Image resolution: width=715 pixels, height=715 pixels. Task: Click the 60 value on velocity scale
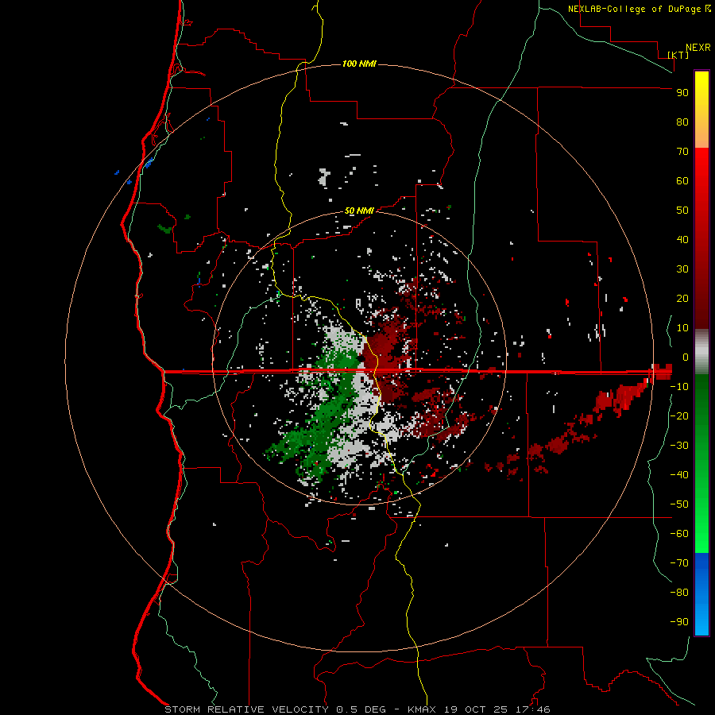pyautogui.click(x=682, y=181)
